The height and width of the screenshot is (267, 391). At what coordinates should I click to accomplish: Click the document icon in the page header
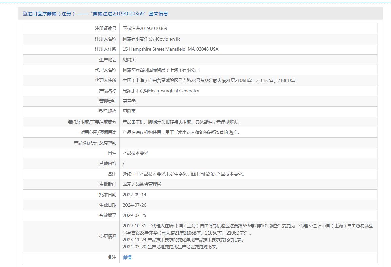[x=25, y=14]
